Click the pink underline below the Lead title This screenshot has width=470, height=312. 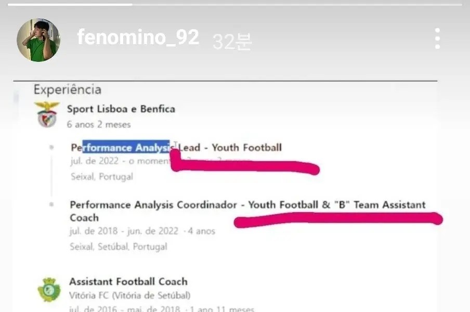coord(244,167)
